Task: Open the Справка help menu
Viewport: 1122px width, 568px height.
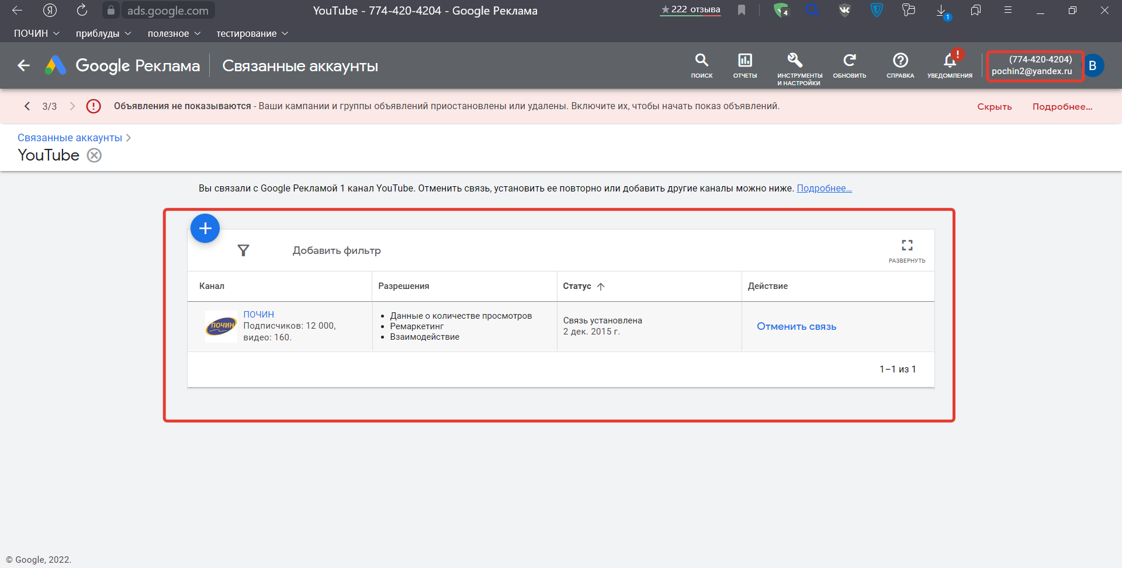Action: coord(901,65)
